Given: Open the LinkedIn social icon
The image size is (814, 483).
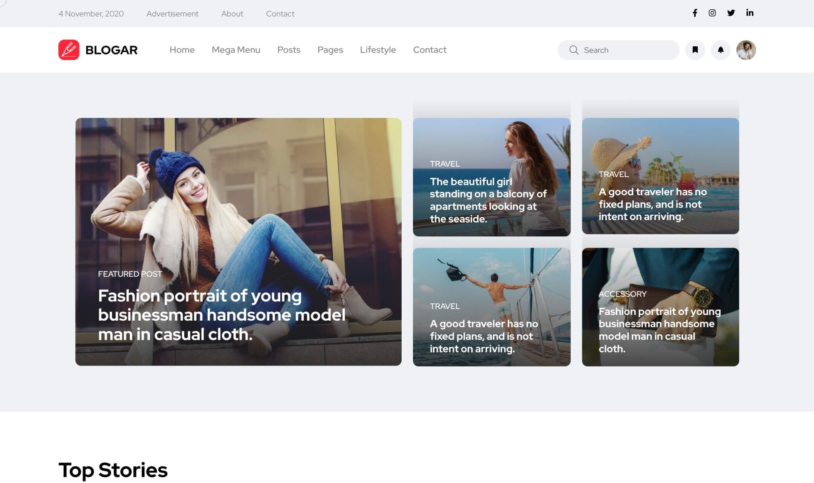Looking at the screenshot, I should click(x=750, y=13).
